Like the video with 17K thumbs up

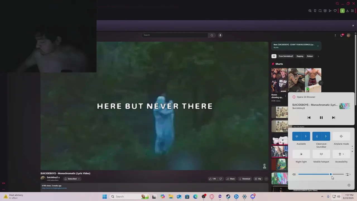212,179
